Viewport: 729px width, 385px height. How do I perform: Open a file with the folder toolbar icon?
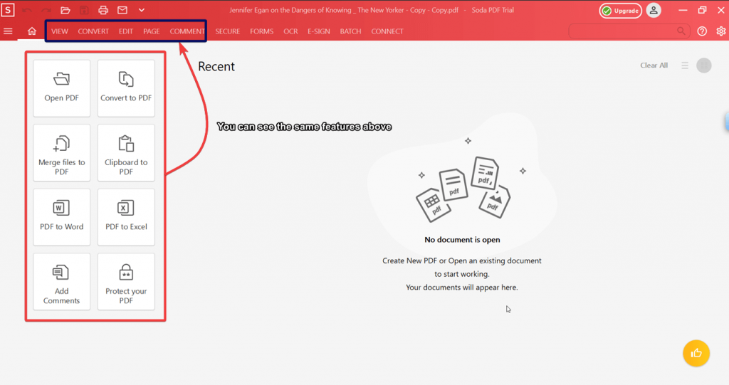click(x=65, y=10)
